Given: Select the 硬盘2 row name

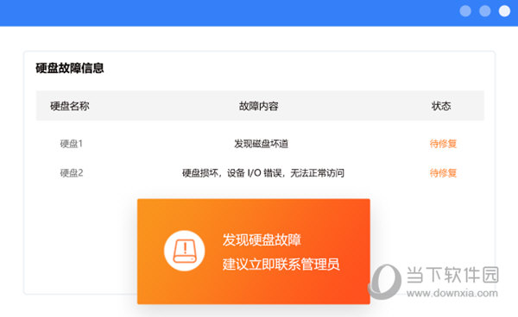Looking at the screenshot, I should click(x=72, y=173).
